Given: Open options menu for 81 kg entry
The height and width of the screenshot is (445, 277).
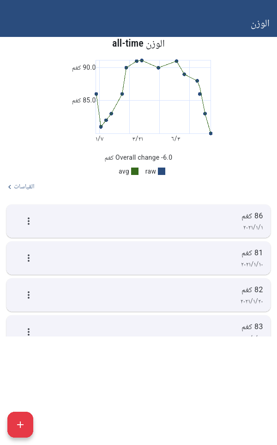Looking at the screenshot, I should pos(28,258).
